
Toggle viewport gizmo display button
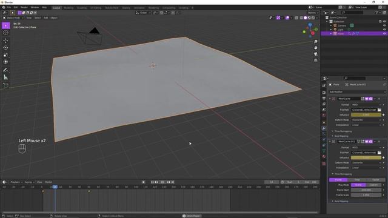[278, 18]
